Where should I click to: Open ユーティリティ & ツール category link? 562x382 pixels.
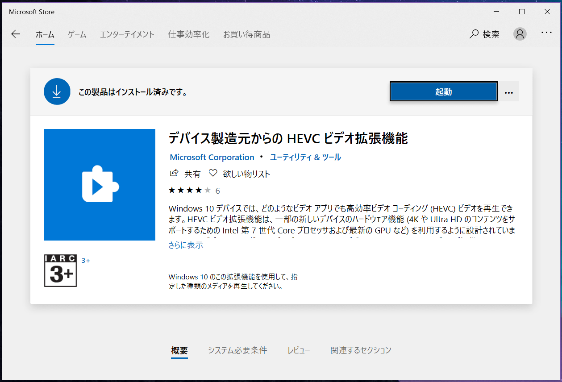pos(305,157)
